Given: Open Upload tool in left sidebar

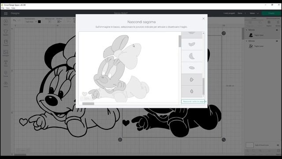Looking at the screenshot, I should [x=6, y=84].
